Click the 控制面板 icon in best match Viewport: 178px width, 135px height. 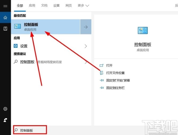[17, 26]
